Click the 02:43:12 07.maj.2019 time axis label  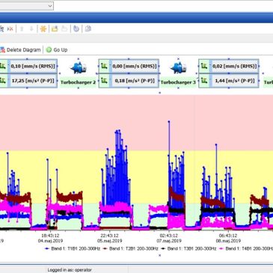(x=169, y=238)
